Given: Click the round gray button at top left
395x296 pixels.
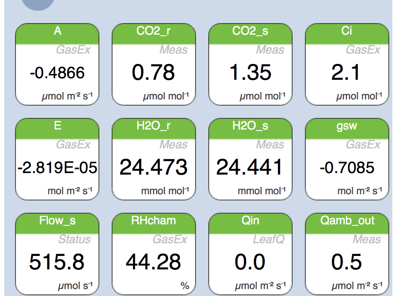Looking at the screenshot, I should pyautogui.click(x=38, y=3).
